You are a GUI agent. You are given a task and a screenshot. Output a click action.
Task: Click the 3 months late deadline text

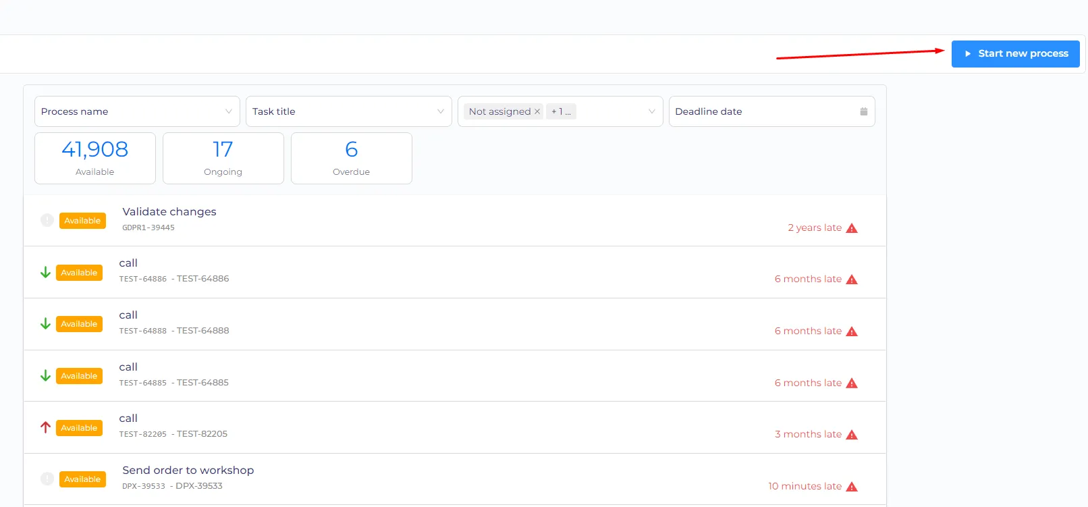808,434
